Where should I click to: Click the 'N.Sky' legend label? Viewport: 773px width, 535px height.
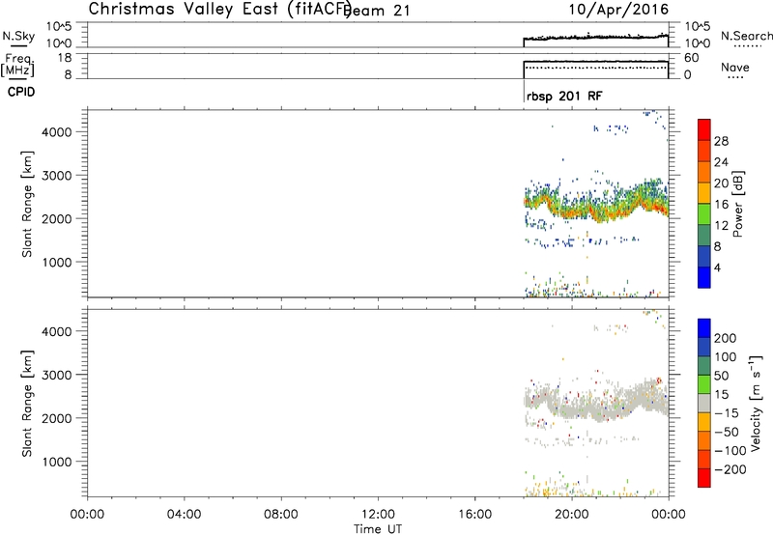[x=18, y=36]
